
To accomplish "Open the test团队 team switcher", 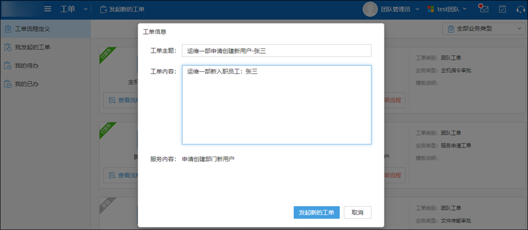I will (x=447, y=9).
